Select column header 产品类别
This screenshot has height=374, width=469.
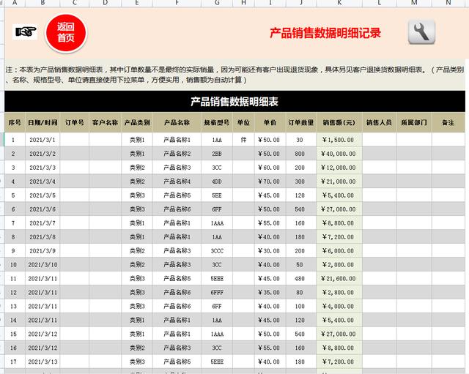137,122
